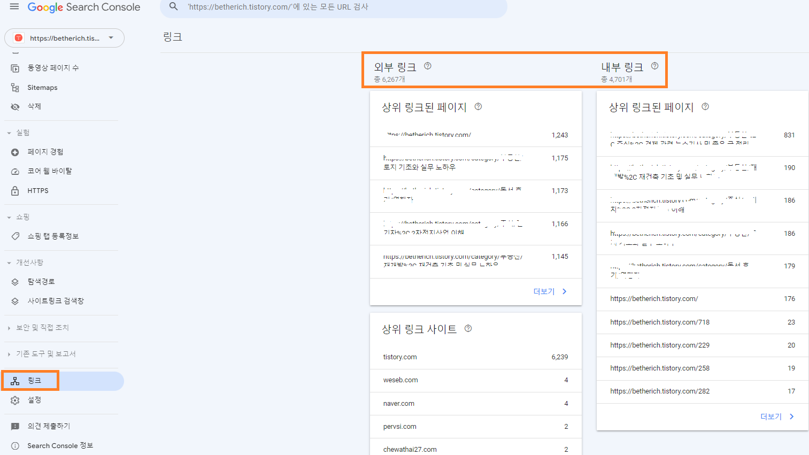Click the search magnifier icon

point(173,7)
